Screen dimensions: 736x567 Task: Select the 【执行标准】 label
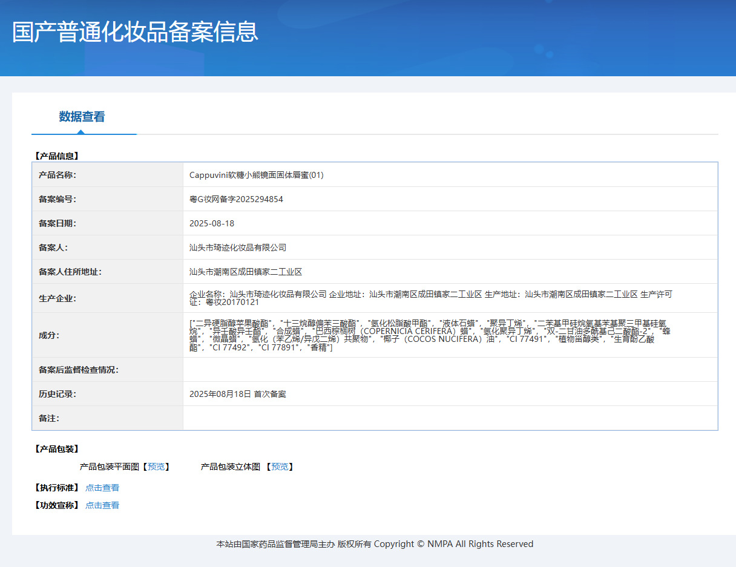57,488
